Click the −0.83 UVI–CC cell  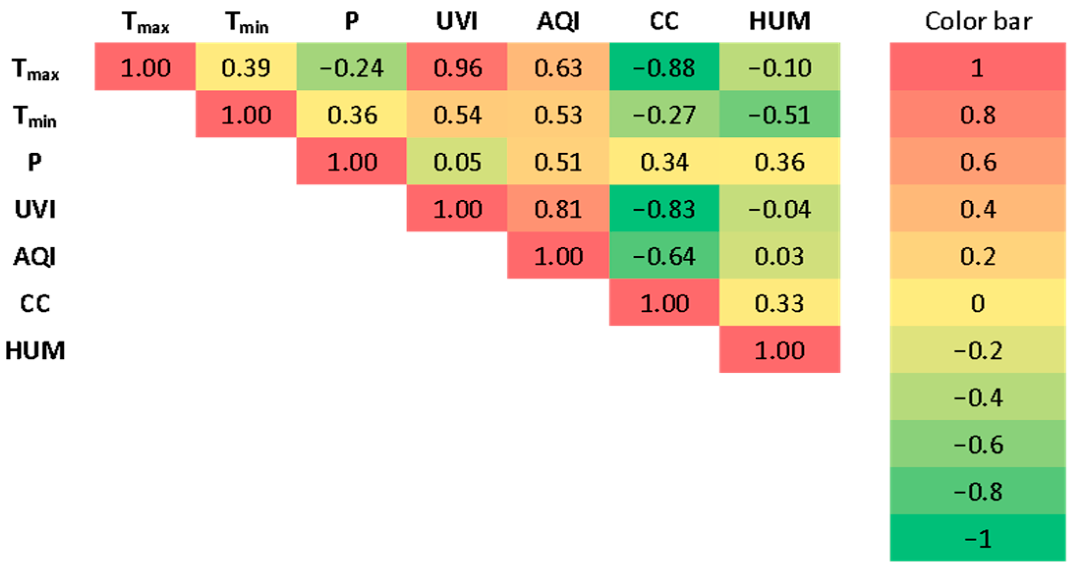664,209
